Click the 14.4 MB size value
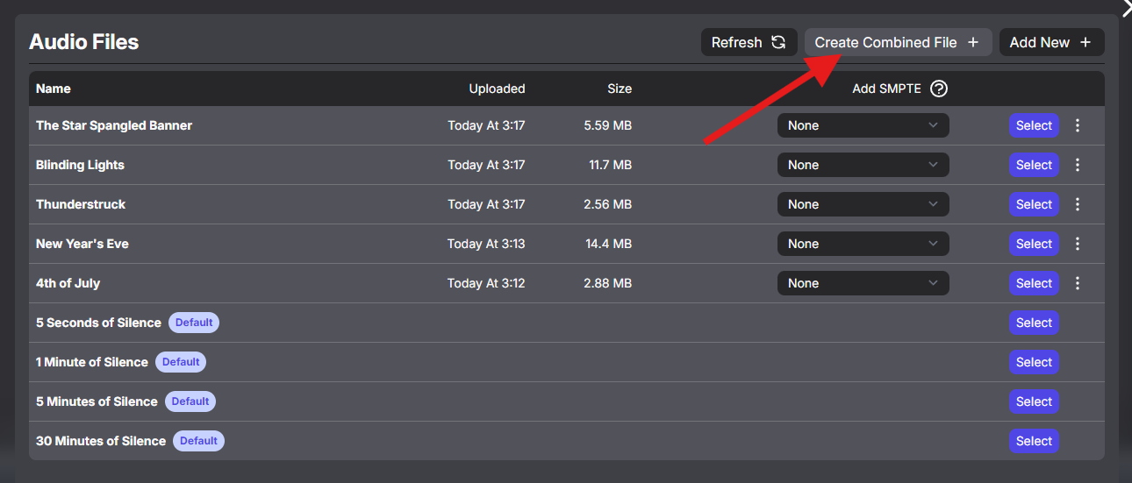1132x483 pixels. click(x=609, y=244)
